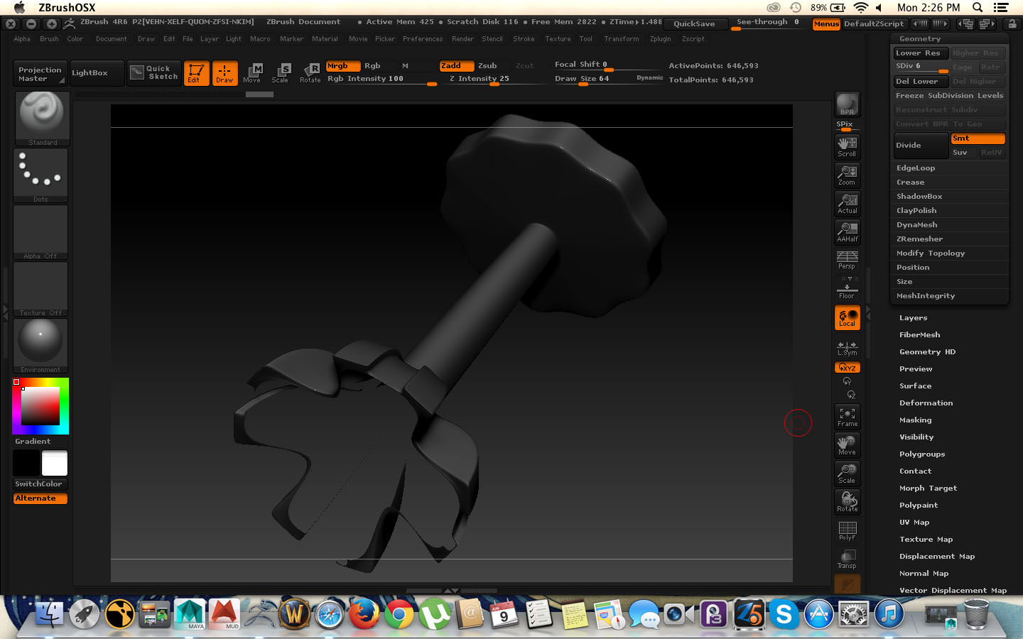Toggle the Local transformations button
1023x639 pixels.
pos(847,317)
